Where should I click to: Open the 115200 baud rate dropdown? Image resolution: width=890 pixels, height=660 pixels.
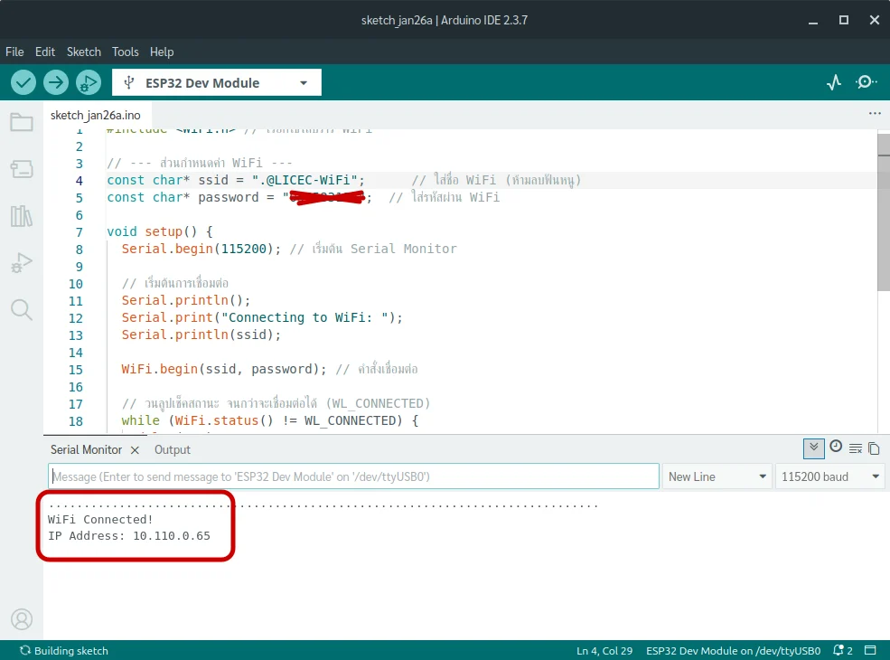830,476
